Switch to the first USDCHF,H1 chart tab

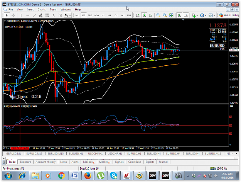pyautogui.click(x=95, y=153)
